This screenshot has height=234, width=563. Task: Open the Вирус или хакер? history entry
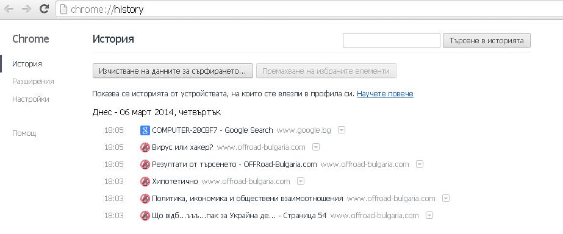[183, 147]
